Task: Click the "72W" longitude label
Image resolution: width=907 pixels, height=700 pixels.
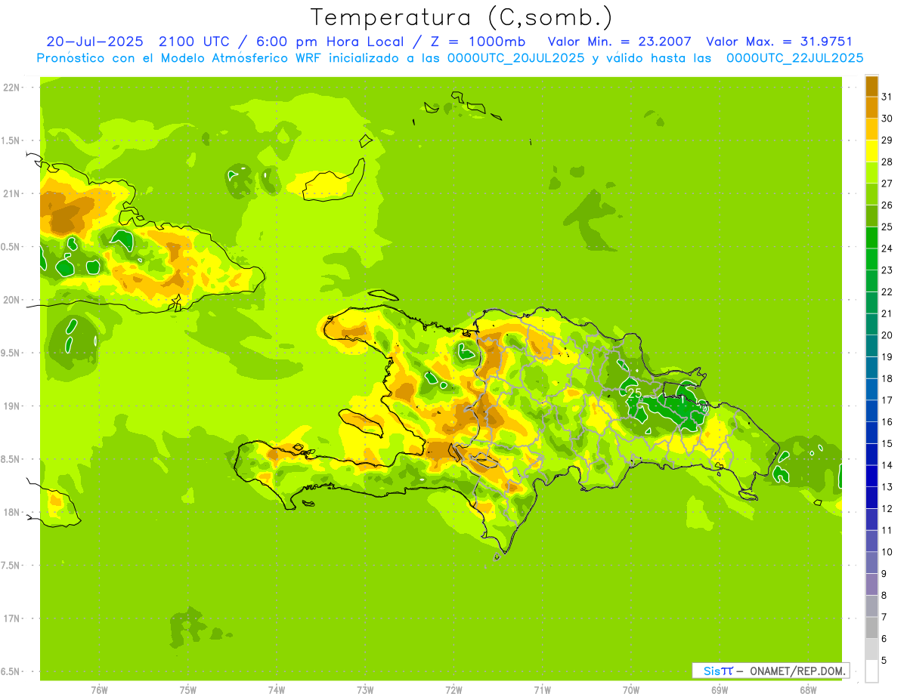Action: (453, 689)
